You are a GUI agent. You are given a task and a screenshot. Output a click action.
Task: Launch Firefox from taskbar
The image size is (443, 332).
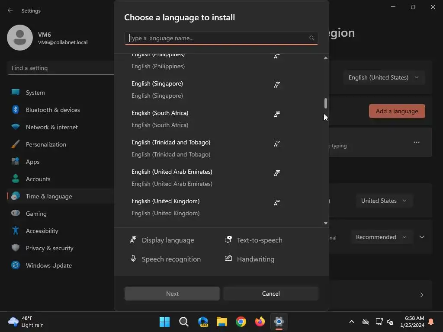click(260, 322)
